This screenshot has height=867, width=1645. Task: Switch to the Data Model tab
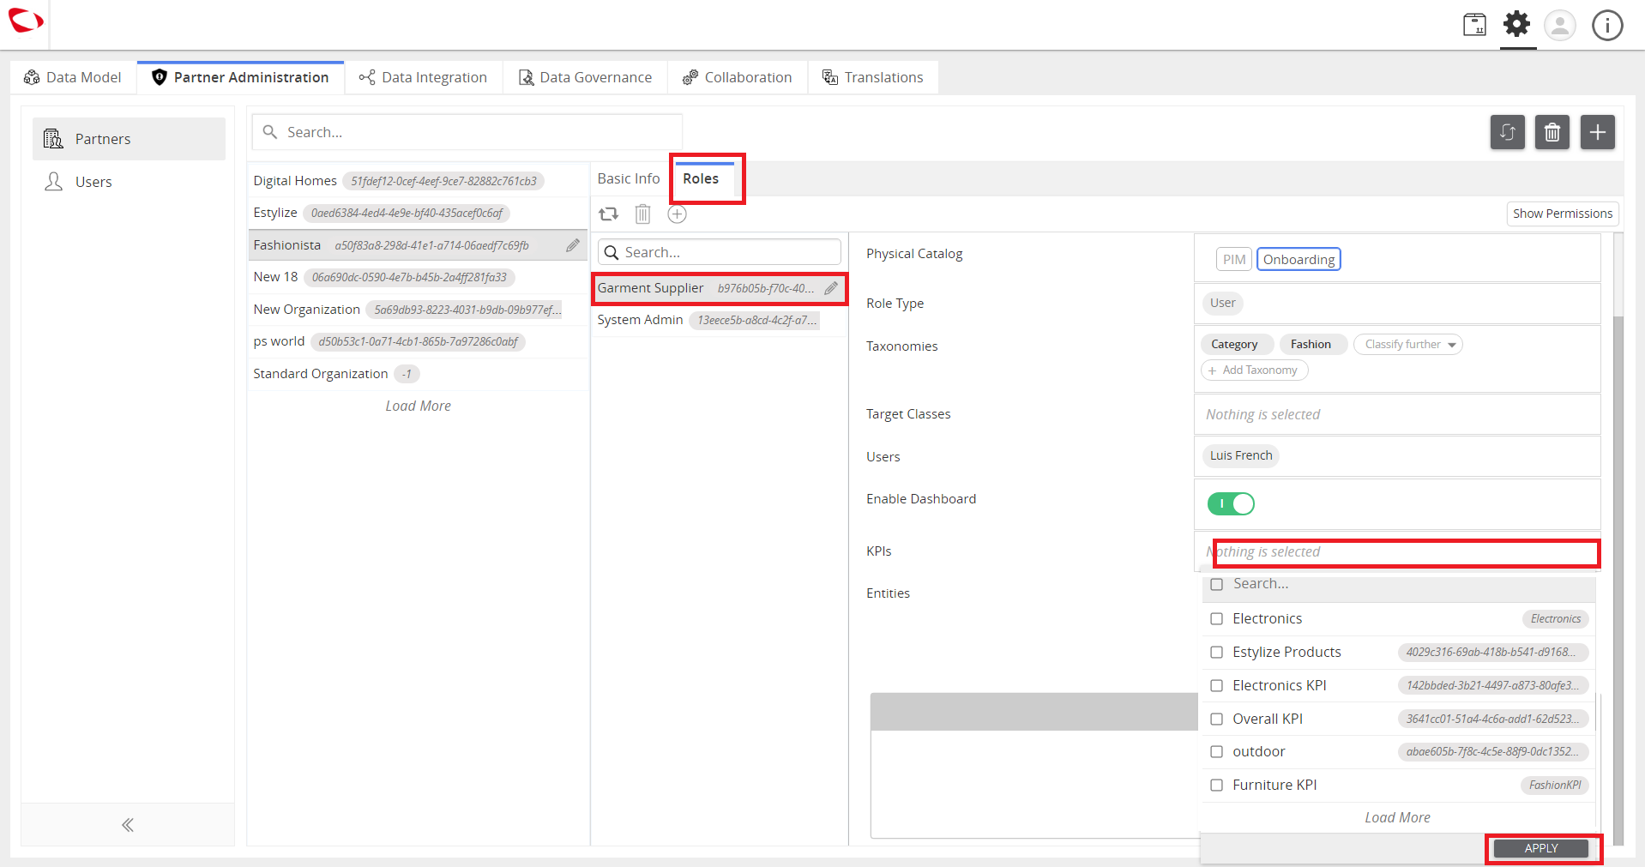click(73, 77)
